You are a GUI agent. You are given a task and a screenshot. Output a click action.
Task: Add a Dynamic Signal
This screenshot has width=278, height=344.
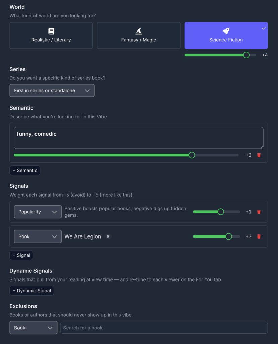(x=32, y=291)
